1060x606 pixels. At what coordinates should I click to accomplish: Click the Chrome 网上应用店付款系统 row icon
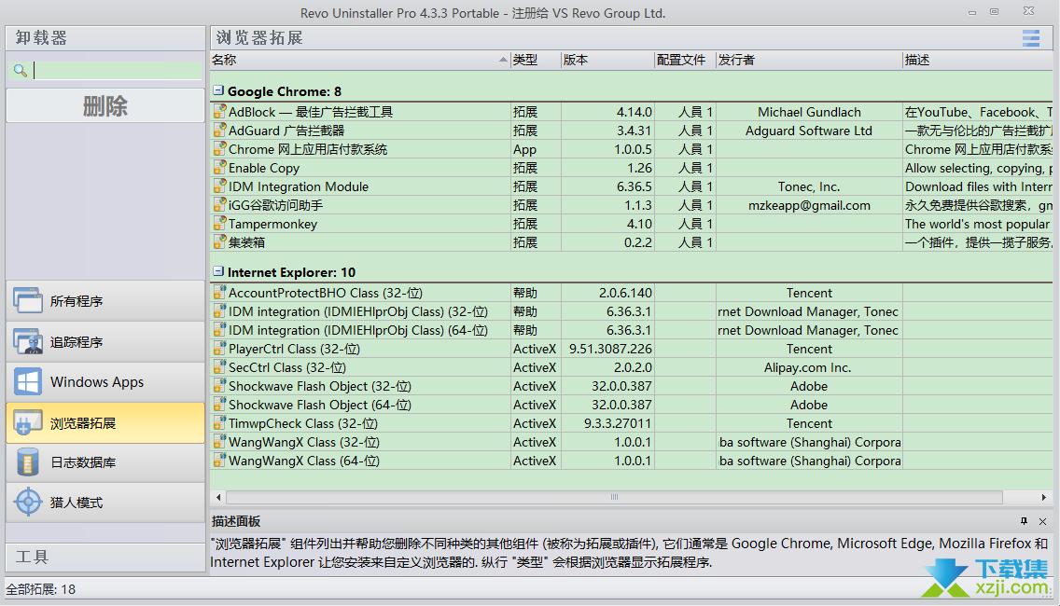point(219,149)
